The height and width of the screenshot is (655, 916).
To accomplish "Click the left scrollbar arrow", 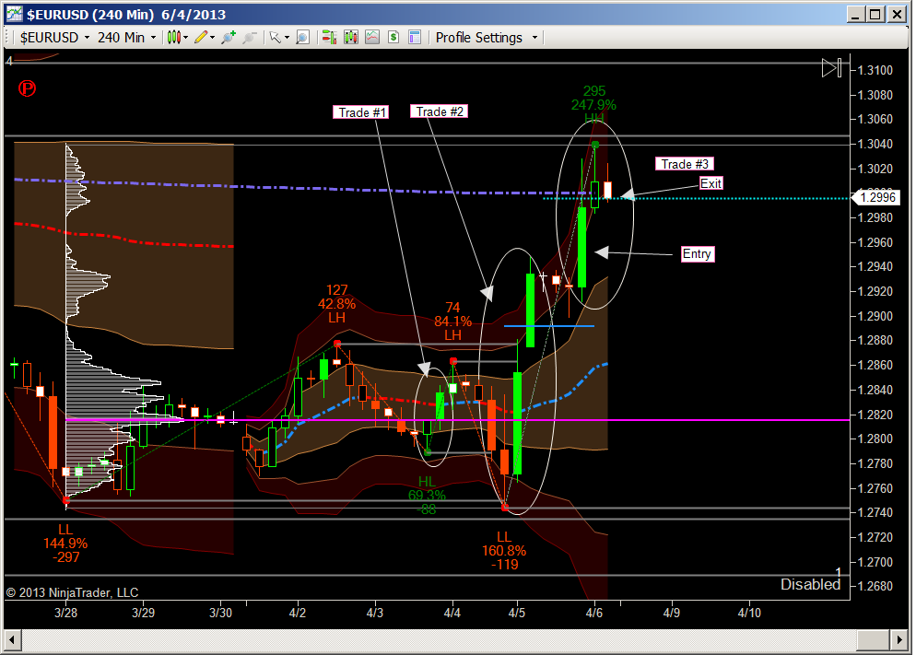I will [x=12, y=640].
